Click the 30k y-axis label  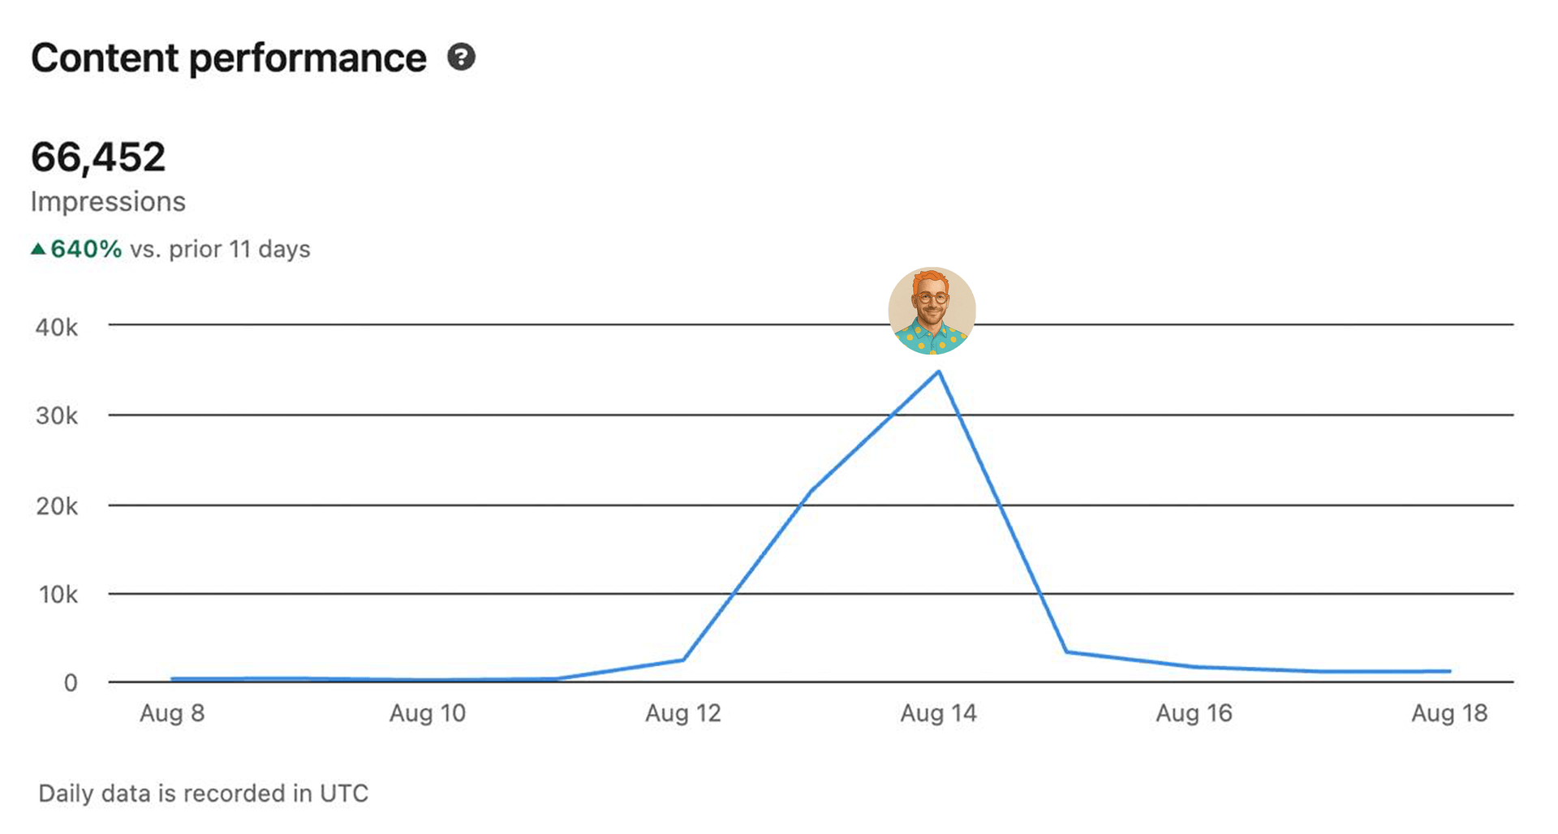click(x=57, y=416)
